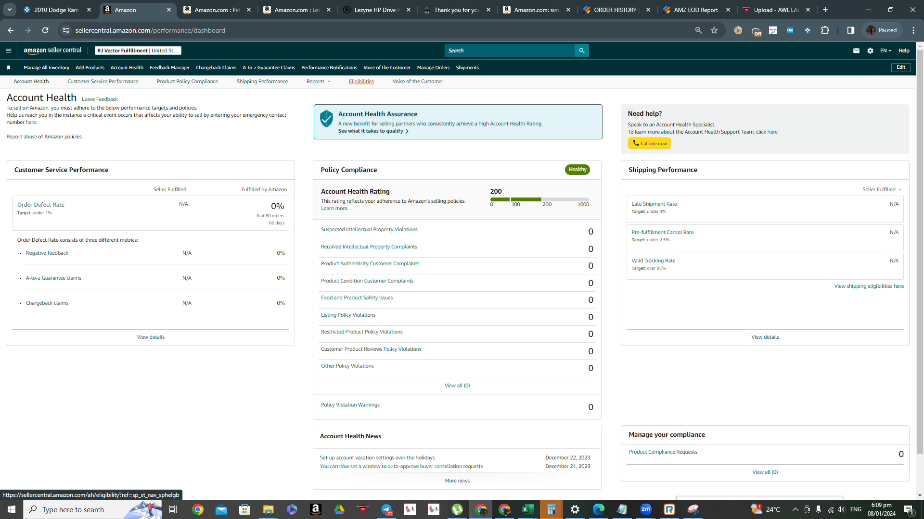This screenshot has width=924, height=519.
Task: Click the Leave Feedback link
Action: [100, 99]
